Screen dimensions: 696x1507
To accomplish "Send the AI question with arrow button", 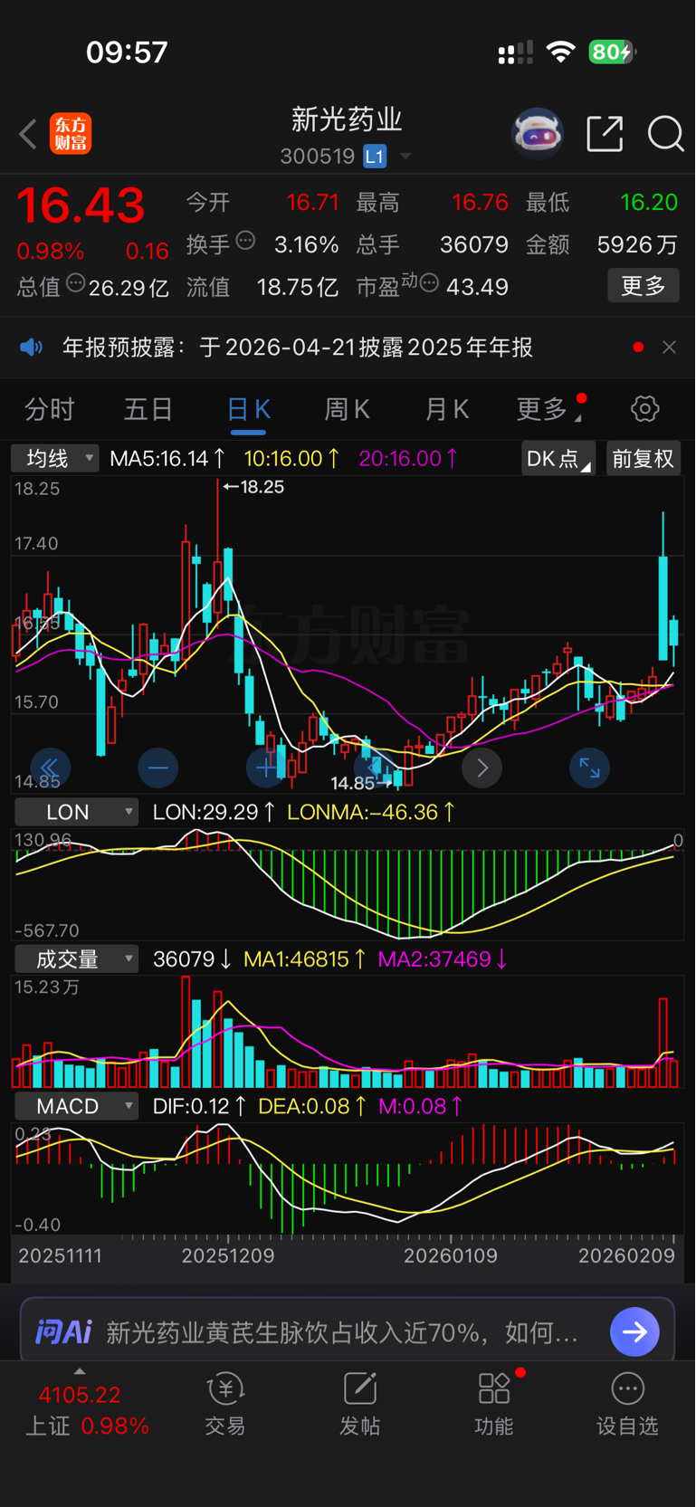I will click(x=634, y=1331).
